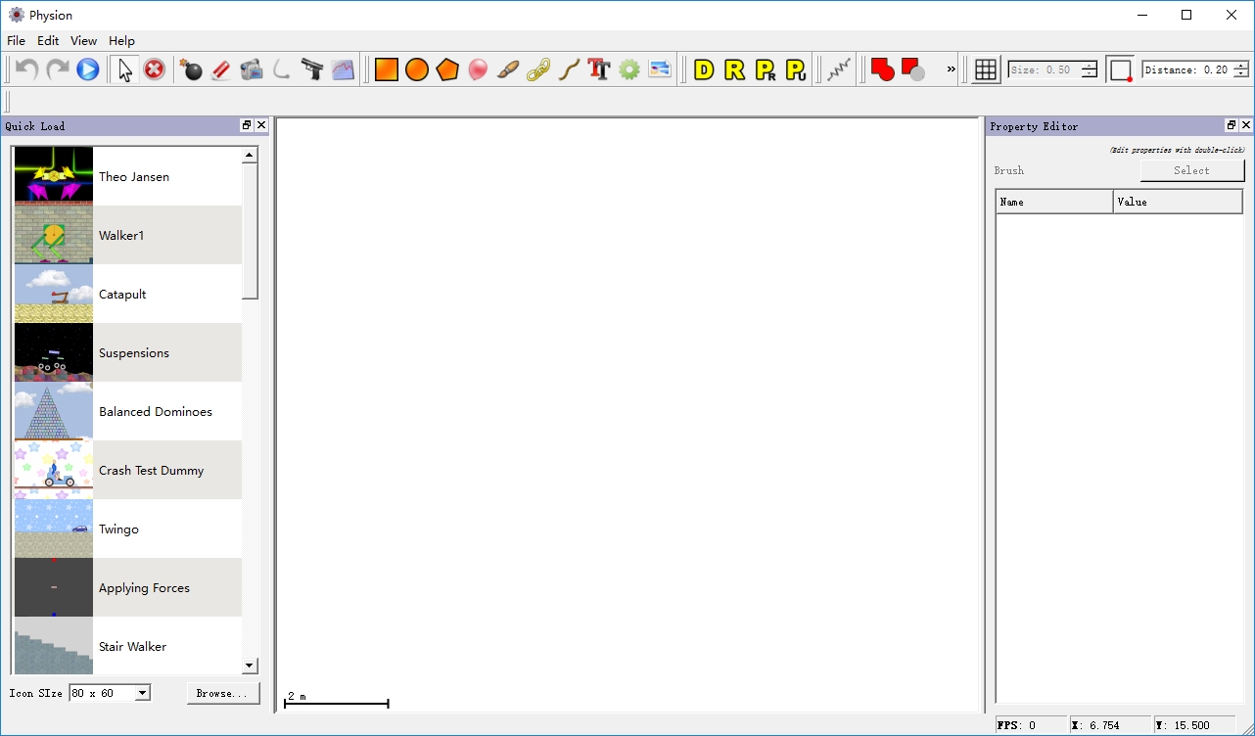Click the Quick Load scrollbar down arrow
The width and height of the screenshot is (1255, 736).
click(250, 666)
